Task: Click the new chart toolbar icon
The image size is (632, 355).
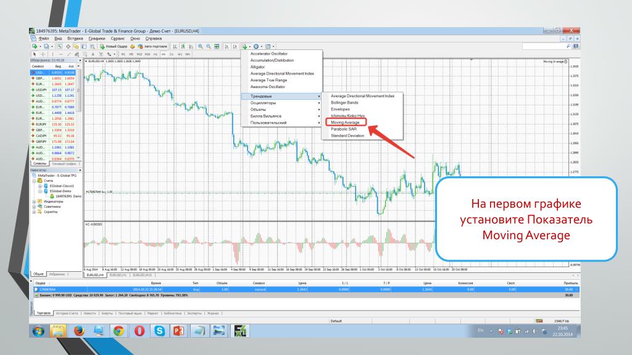Action: pyautogui.click(x=35, y=46)
